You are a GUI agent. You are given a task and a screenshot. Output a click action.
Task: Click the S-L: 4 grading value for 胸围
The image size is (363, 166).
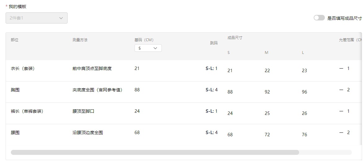(x=211, y=90)
